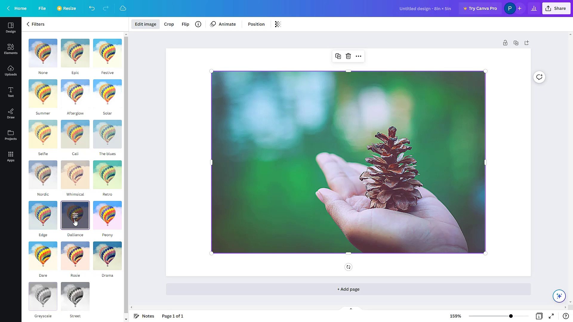Click the + Add page button
Screen dimensions: 573x322
coord(348,289)
